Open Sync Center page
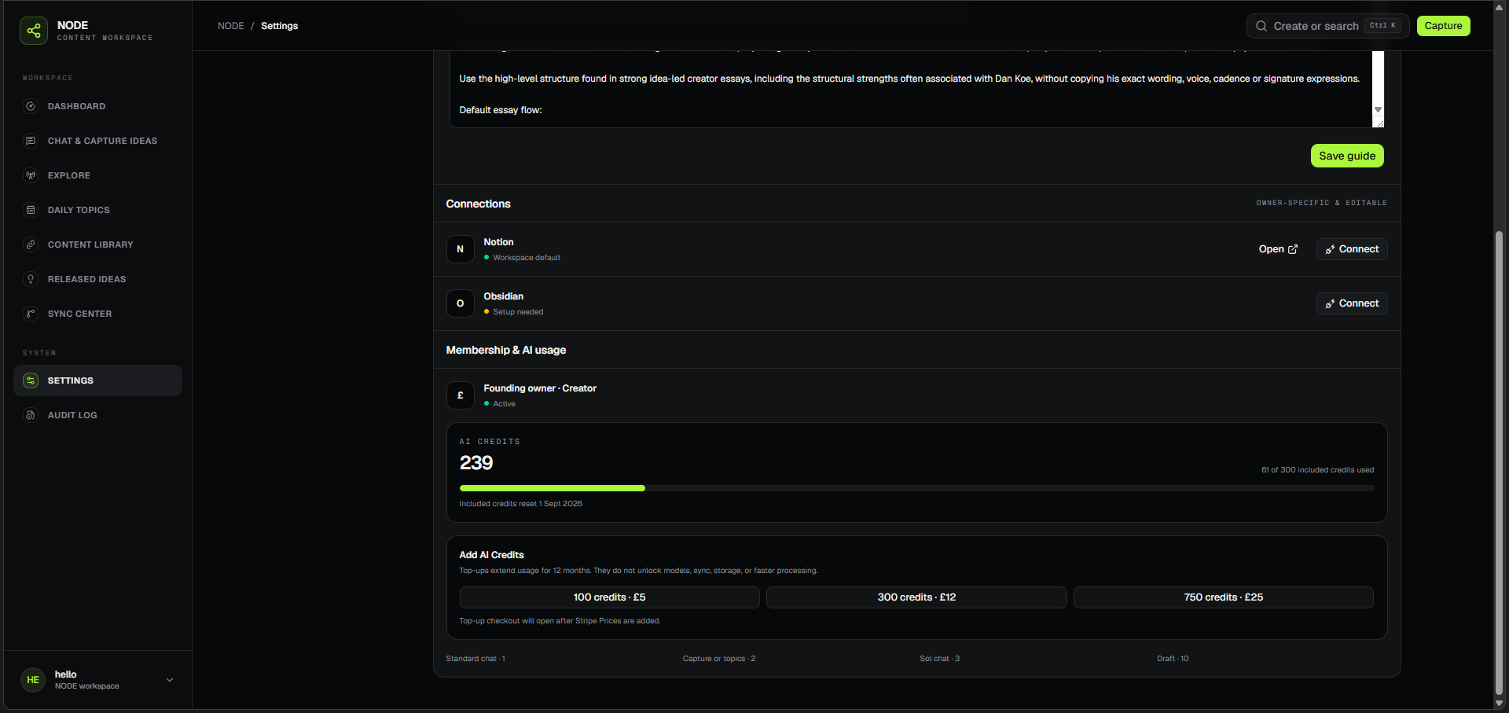The image size is (1509, 713). coord(97,314)
